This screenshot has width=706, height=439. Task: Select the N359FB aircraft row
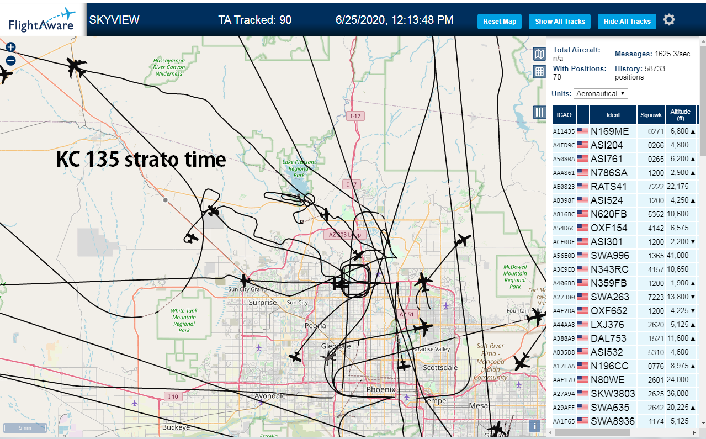tap(624, 283)
